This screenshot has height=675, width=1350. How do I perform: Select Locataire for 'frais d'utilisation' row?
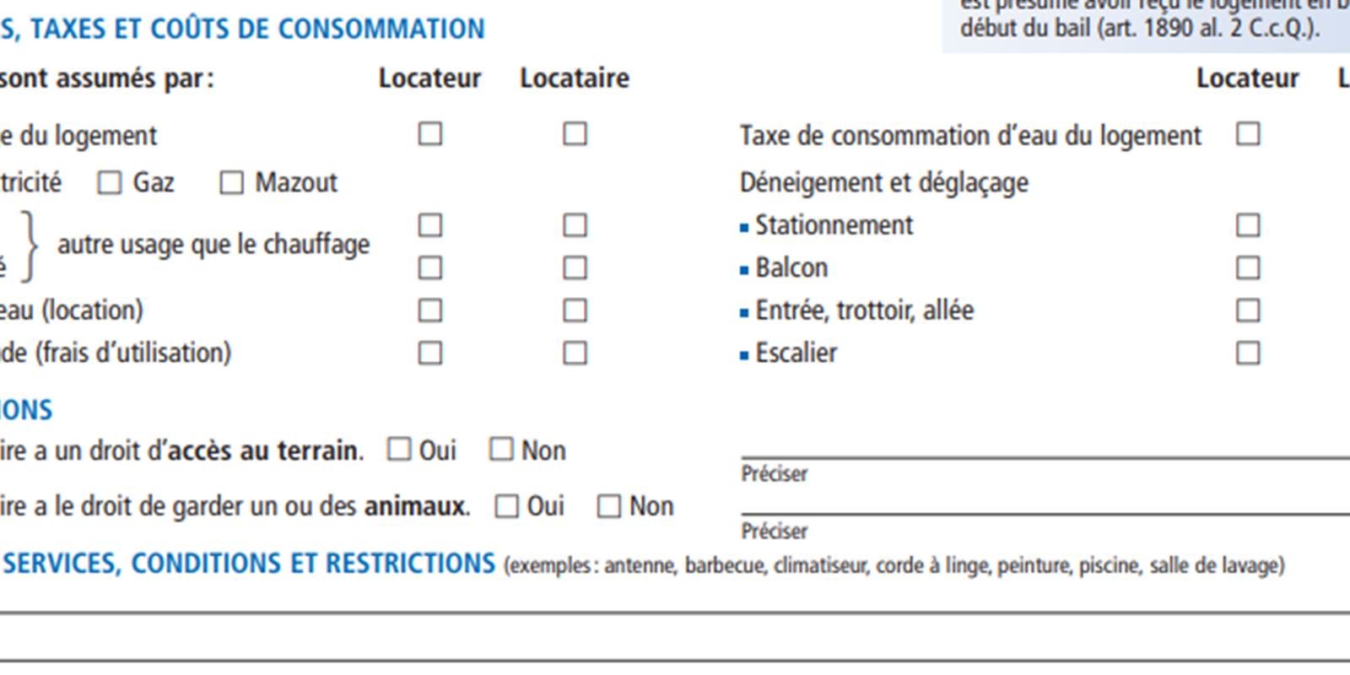click(575, 353)
